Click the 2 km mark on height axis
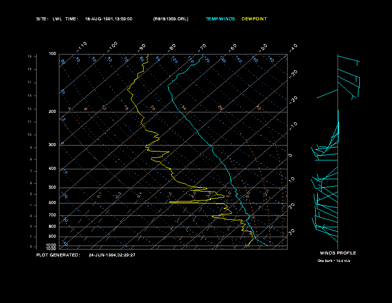The width and height of the screenshot is (392, 303). pyautogui.click(x=31, y=226)
